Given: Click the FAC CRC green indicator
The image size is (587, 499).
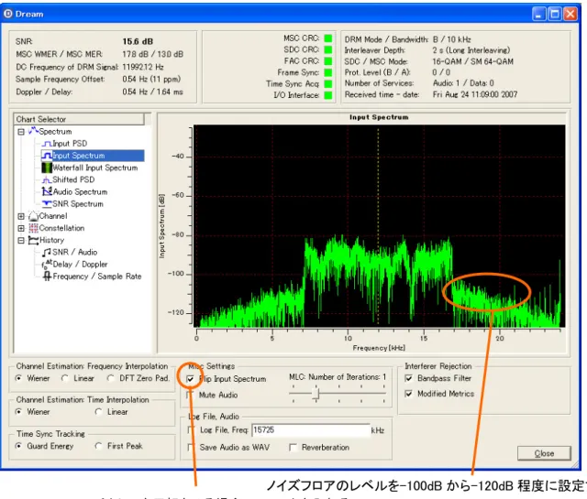Looking at the screenshot, I should (328, 61).
